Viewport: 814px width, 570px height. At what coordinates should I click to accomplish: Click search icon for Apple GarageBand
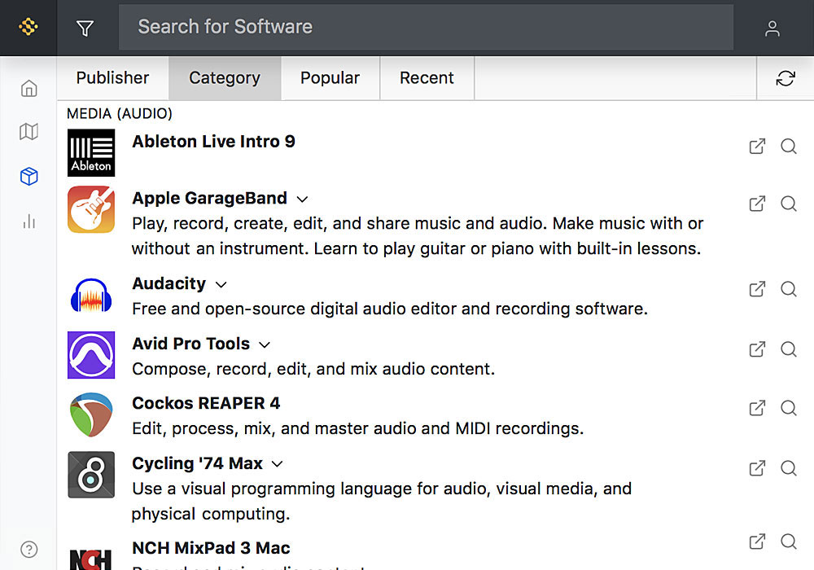789,204
